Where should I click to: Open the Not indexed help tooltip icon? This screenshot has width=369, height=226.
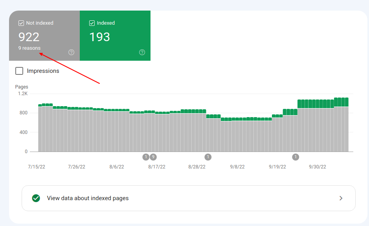72,52
